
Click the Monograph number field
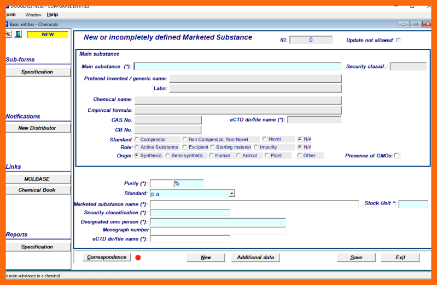click(x=218, y=231)
